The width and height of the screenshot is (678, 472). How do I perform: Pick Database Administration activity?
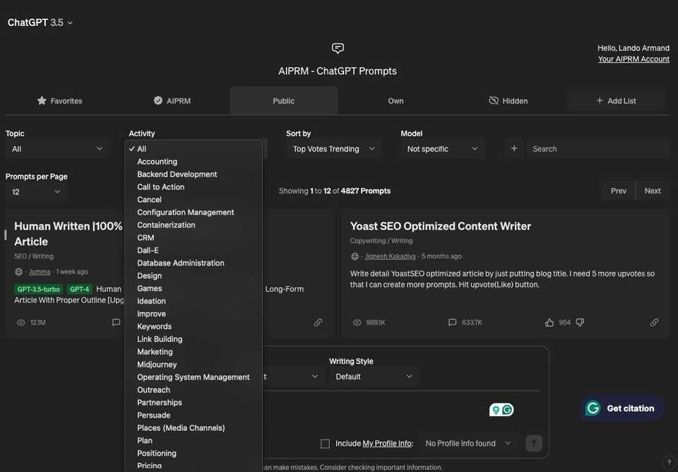point(194,263)
